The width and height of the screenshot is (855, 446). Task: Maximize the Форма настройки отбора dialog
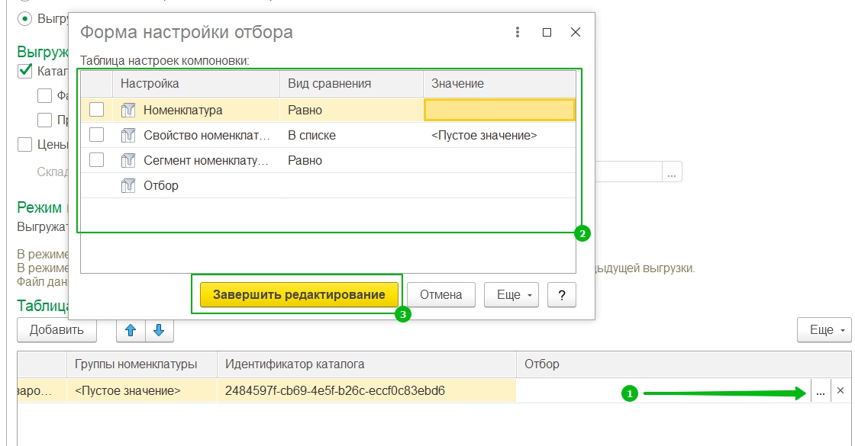(547, 32)
